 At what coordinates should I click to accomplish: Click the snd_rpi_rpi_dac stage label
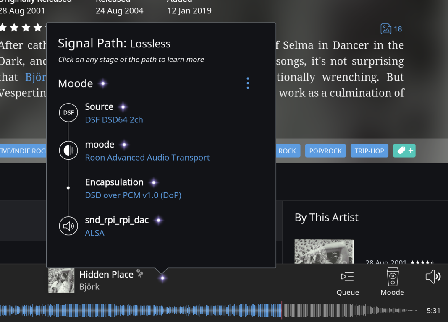click(117, 220)
